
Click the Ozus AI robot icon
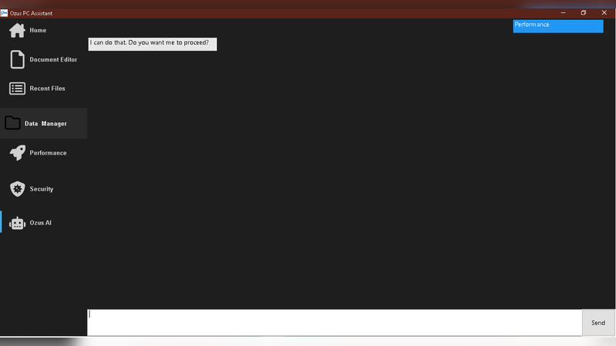pyautogui.click(x=17, y=223)
